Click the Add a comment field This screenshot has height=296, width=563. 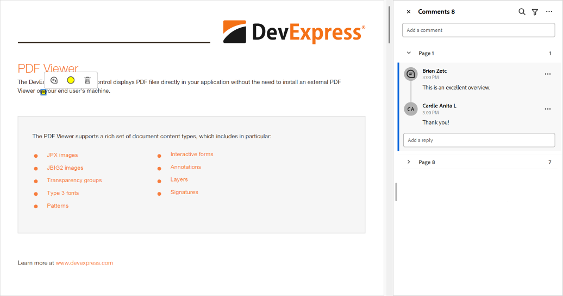click(478, 30)
